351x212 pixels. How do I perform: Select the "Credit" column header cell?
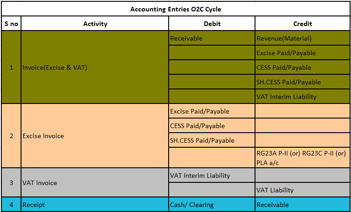303,23
